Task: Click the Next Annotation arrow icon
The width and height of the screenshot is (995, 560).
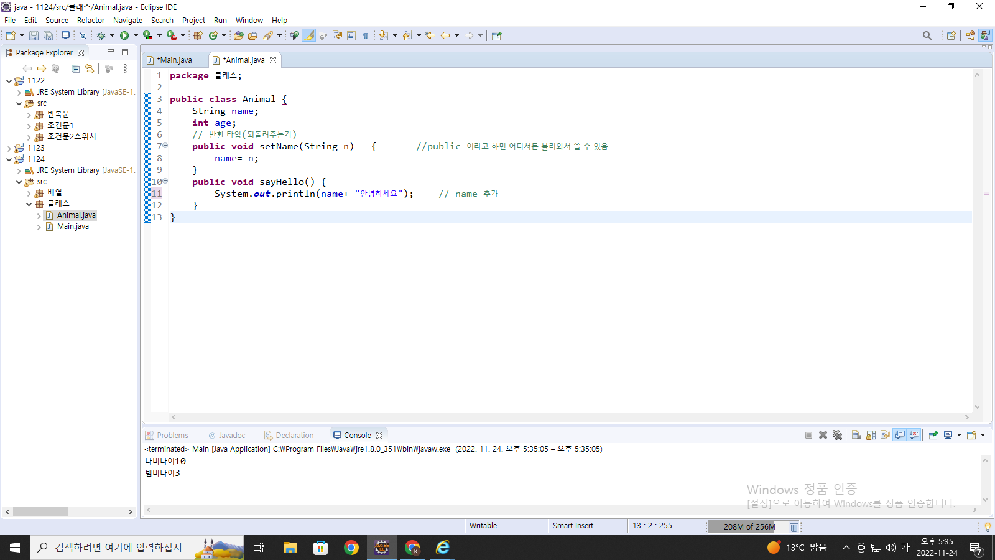Action: coord(383,35)
